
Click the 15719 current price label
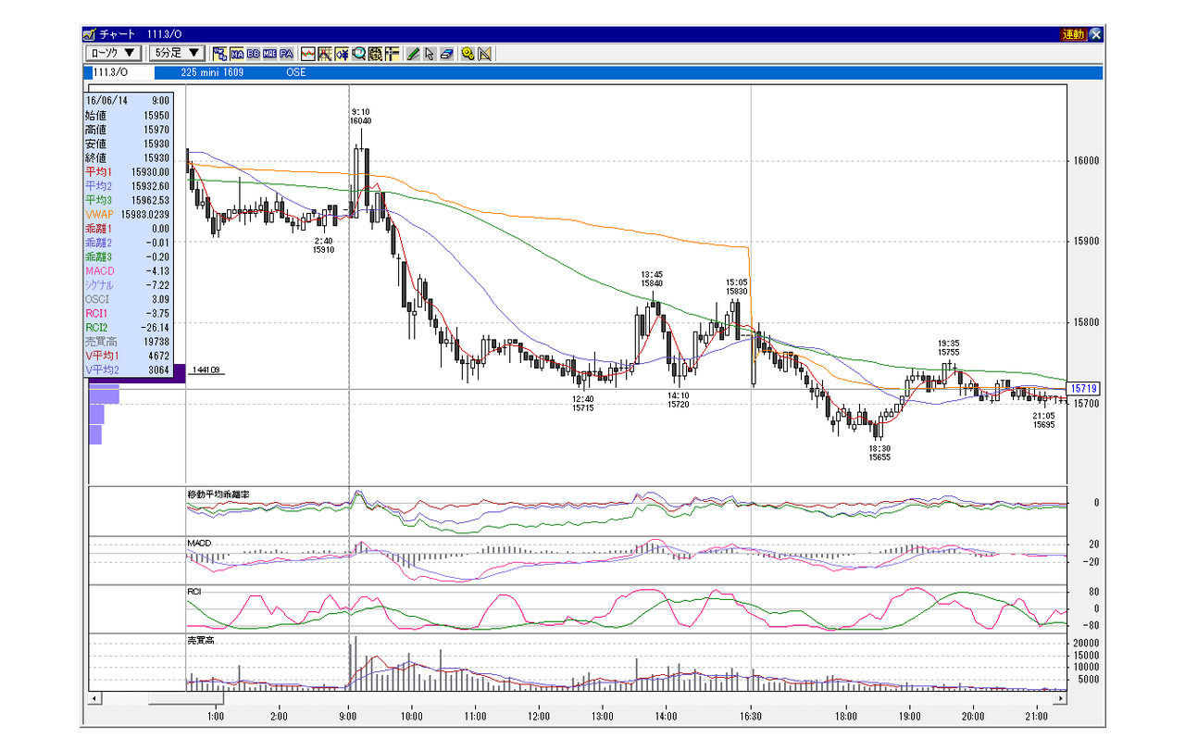[1082, 389]
